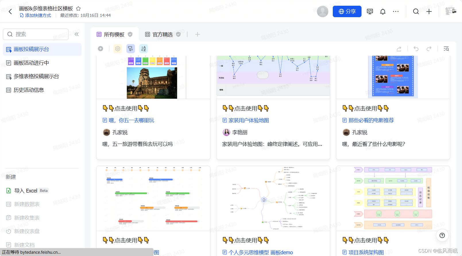Image resolution: width=462 pixels, height=256 pixels.
Task: Open card settings gear icon
Action: 118,49
